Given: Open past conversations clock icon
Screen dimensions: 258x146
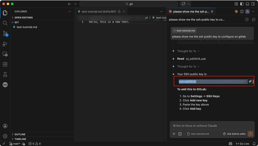Looking at the screenshot, I should coord(247,20).
